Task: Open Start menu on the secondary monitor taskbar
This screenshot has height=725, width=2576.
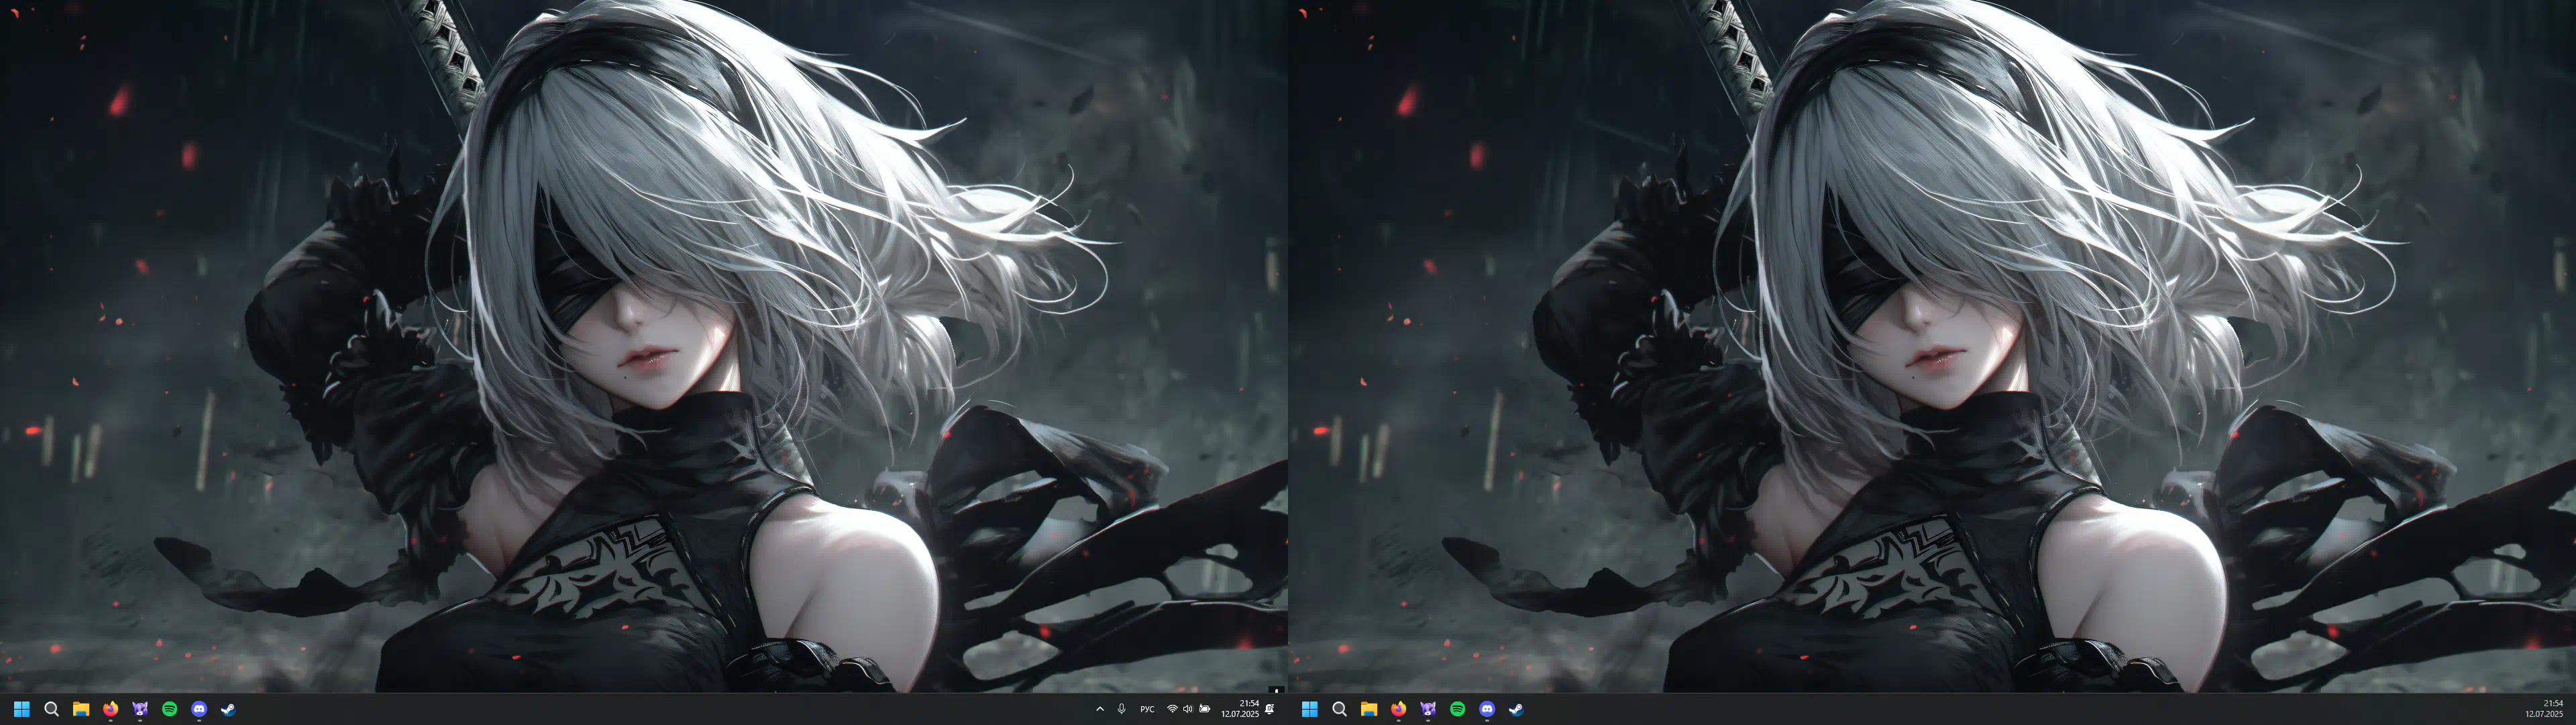Action: click(x=1309, y=709)
